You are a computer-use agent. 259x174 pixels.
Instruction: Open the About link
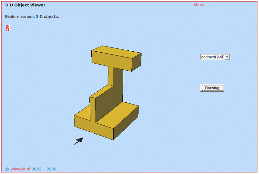[x=199, y=5]
